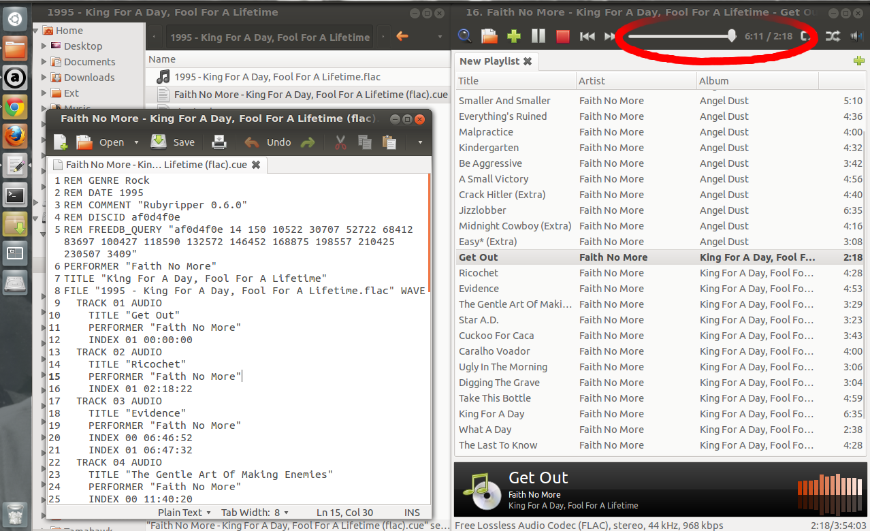Expand the Downloads folder in the sidebar tree
The width and height of the screenshot is (870, 531).
44,77
